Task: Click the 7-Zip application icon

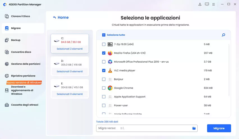Action: [x=110, y=44]
